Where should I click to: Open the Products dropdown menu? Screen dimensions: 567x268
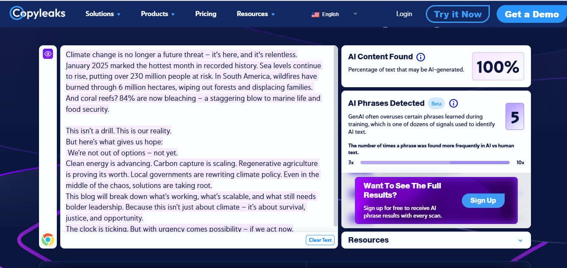[158, 14]
